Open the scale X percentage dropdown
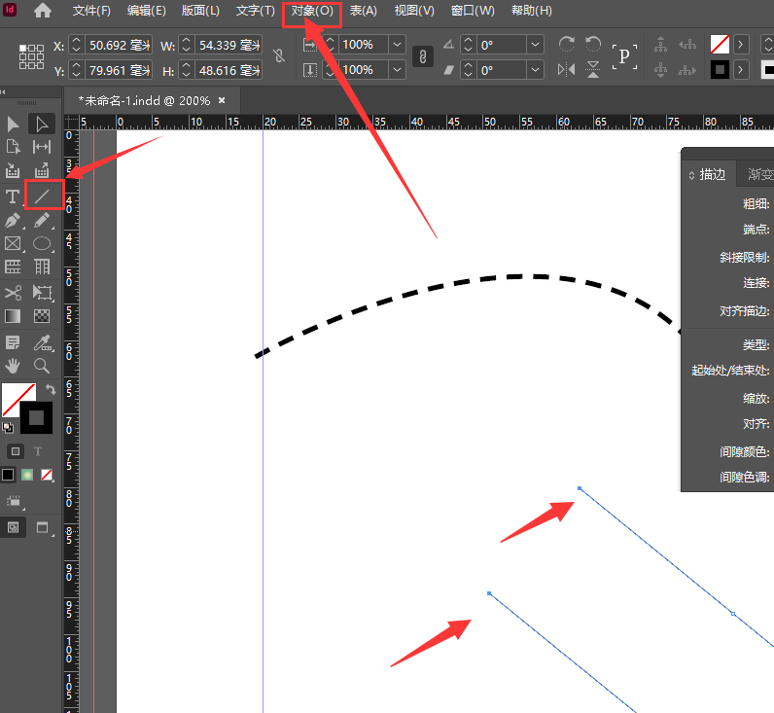 (x=396, y=45)
